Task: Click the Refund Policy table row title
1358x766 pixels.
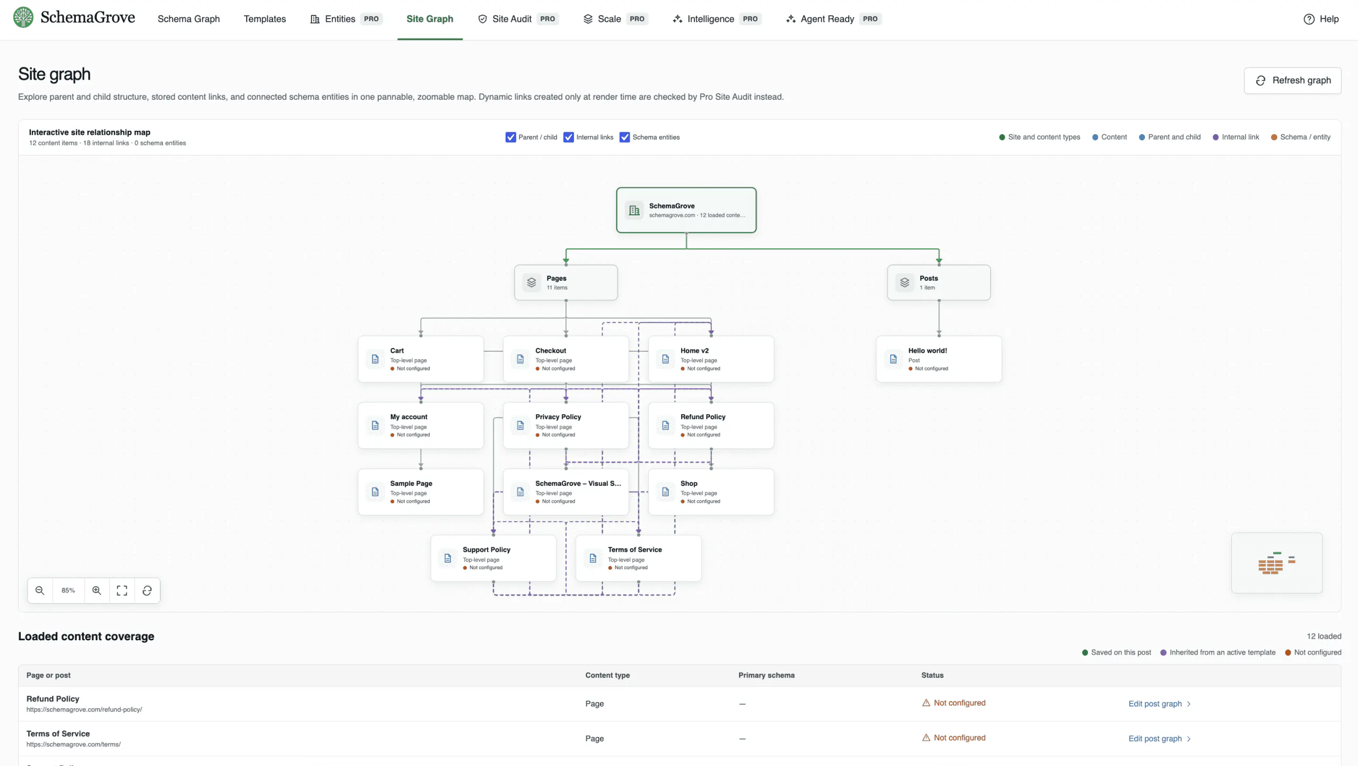Action: pos(53,699)
